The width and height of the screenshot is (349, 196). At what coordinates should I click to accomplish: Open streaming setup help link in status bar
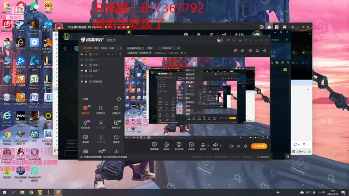click(106, 157)
